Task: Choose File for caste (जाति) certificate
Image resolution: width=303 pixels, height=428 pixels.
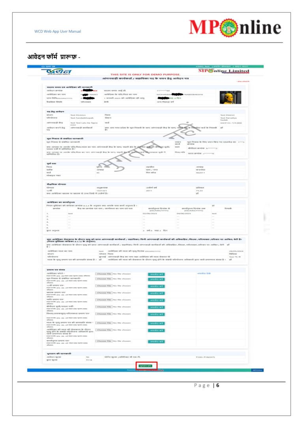Action: click(104, 300)
